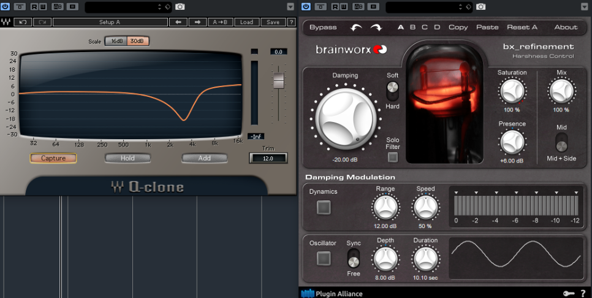The height and width of the screenshot is (298, 592).
Task: Toggle Sync/Free oscillator switch
Action: click(354, 258)
